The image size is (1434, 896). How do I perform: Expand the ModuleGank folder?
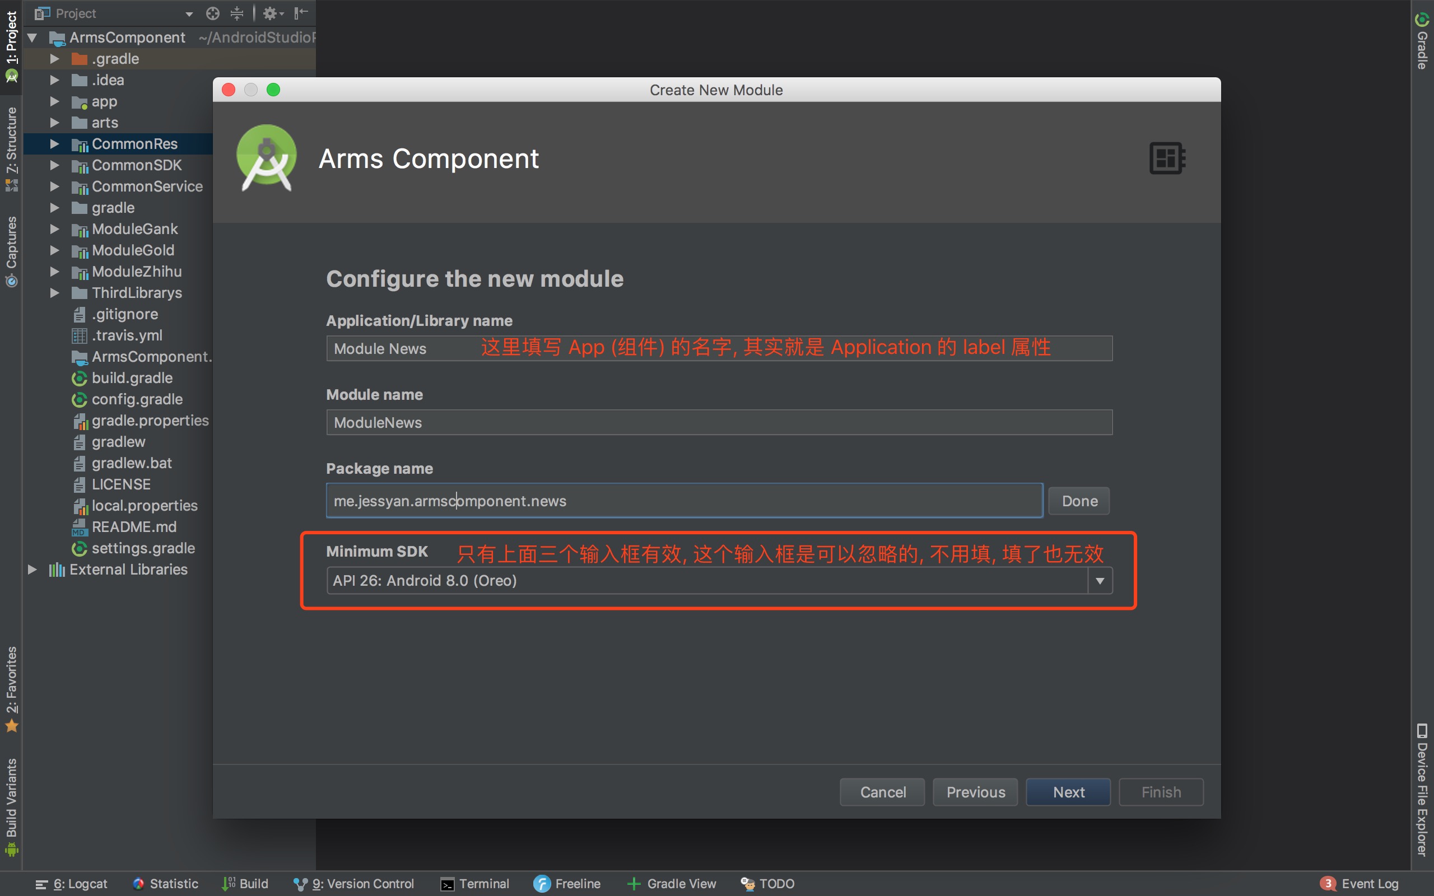[54, 230]
